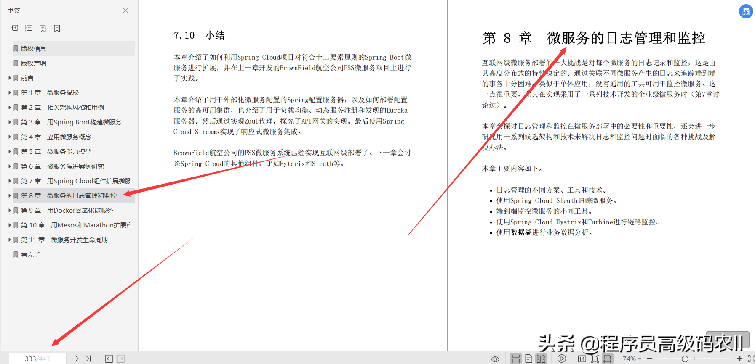Open 第 1 章 微服务揭秘
Image resolution: width=755 pixels, height=364 pixels.
tap(50, 92)
